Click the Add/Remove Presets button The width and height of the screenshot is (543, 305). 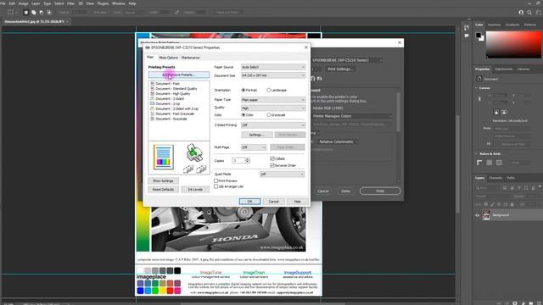[179, 75]
